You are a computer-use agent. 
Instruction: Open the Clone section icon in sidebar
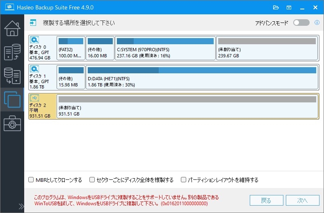coord(12,100)
